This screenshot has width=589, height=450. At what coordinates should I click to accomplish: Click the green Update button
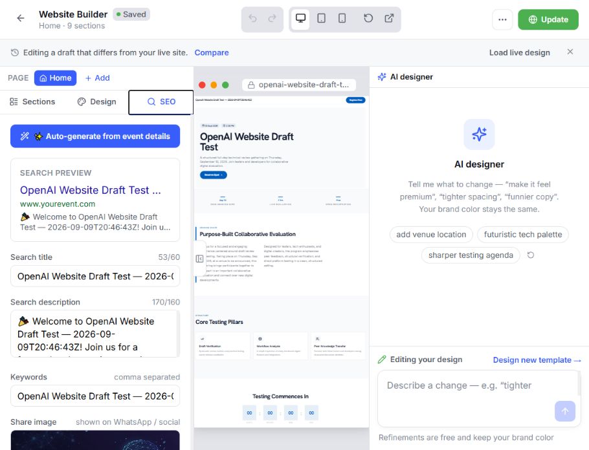click(548, 19)
